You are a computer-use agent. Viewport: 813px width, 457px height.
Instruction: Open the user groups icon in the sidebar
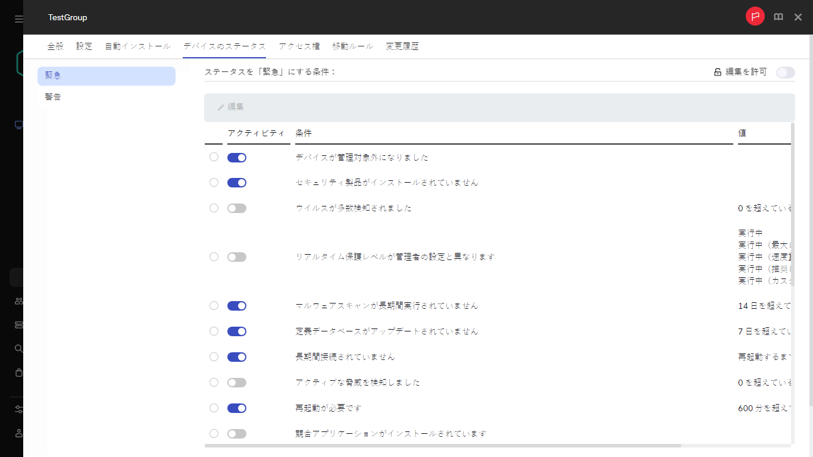[18, 301]
